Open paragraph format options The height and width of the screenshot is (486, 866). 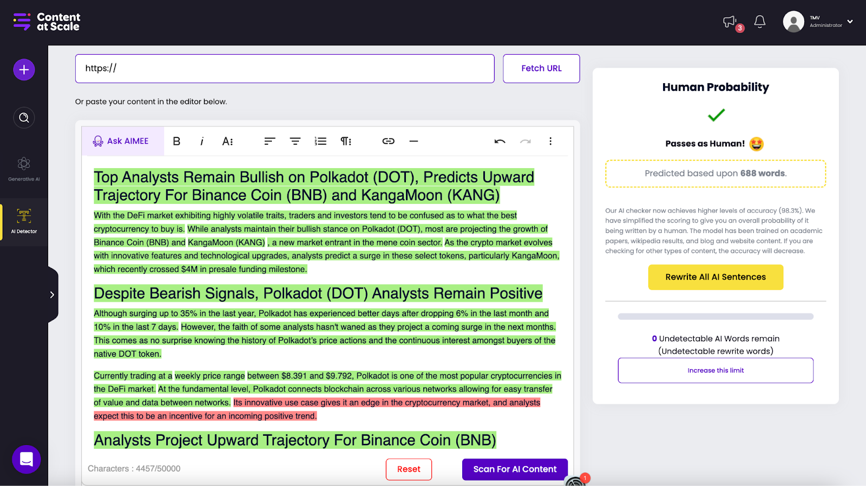[x=346, y=141]
